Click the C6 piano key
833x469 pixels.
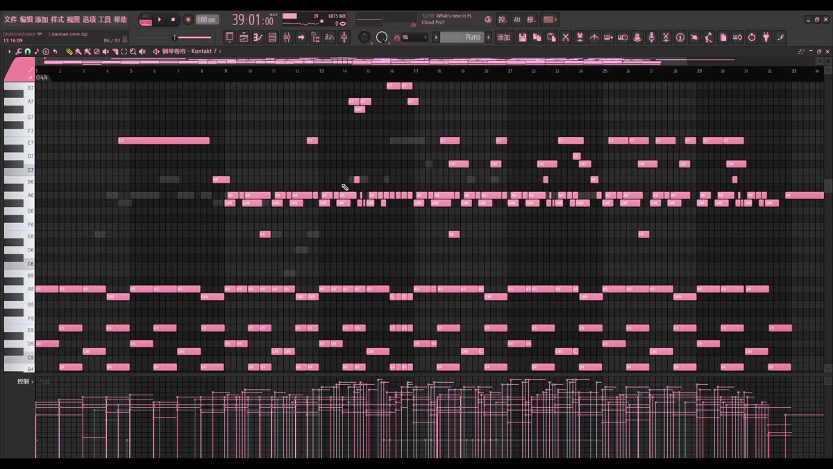tap(19, 263)
